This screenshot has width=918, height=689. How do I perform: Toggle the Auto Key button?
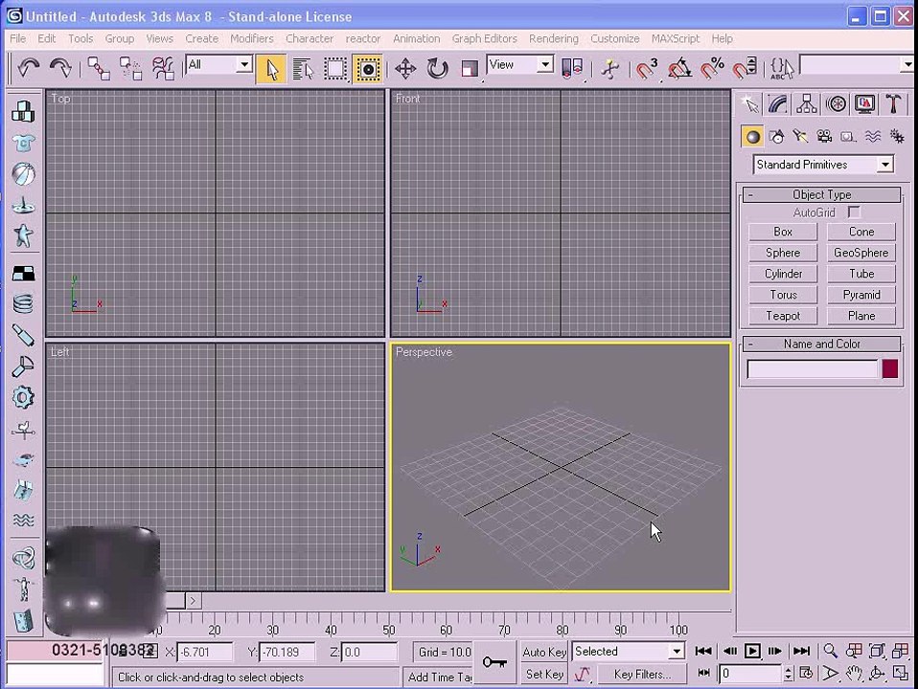point(544,652)
